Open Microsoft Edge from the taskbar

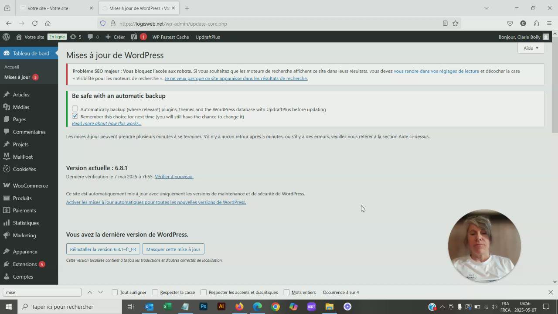[258, 307]
